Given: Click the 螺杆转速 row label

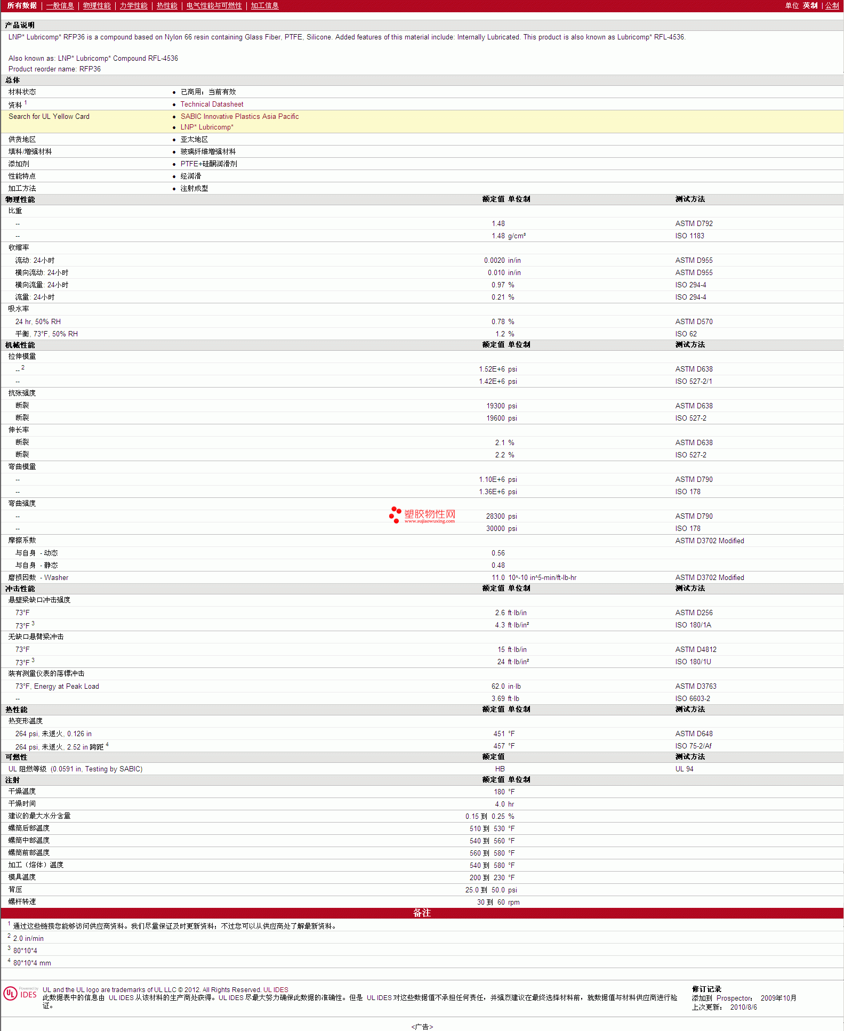Looking at the screenshot, I should point(22,902).
